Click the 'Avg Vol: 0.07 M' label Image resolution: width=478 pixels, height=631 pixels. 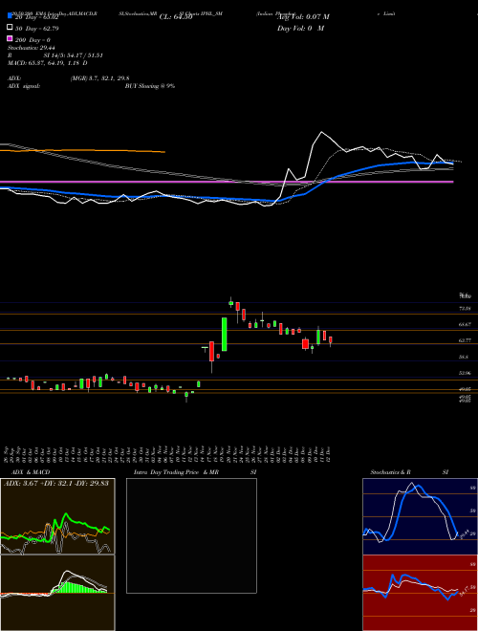pyautogui.click(x=303, y=17)
